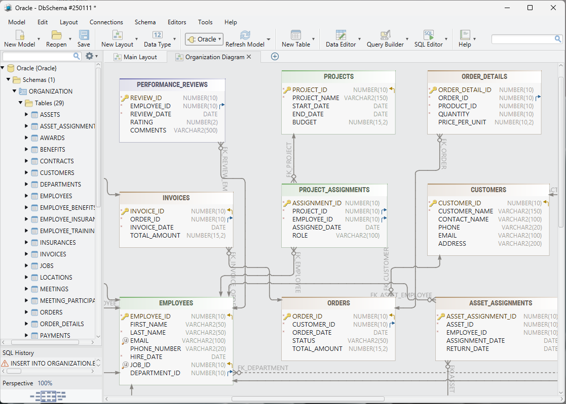This screenshot has height=404, width=566.
Task: Open the New Table dropdown arrow
Action: [313, 39]
